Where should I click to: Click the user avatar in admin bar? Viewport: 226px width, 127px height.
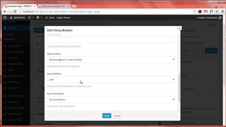point(220,18)
